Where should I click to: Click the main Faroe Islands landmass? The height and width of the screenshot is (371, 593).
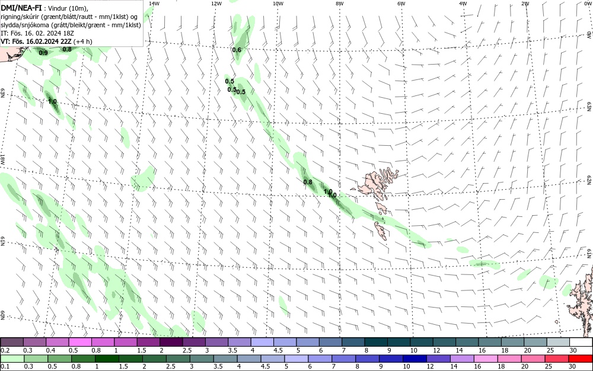(376, 184)
